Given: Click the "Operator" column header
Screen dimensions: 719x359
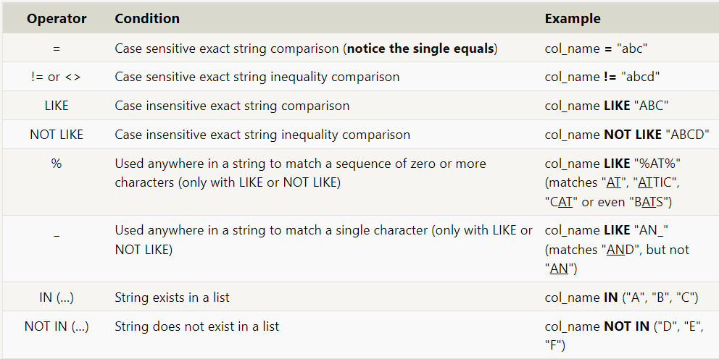Looking at the screenshot, I should (x=57, y=19).
